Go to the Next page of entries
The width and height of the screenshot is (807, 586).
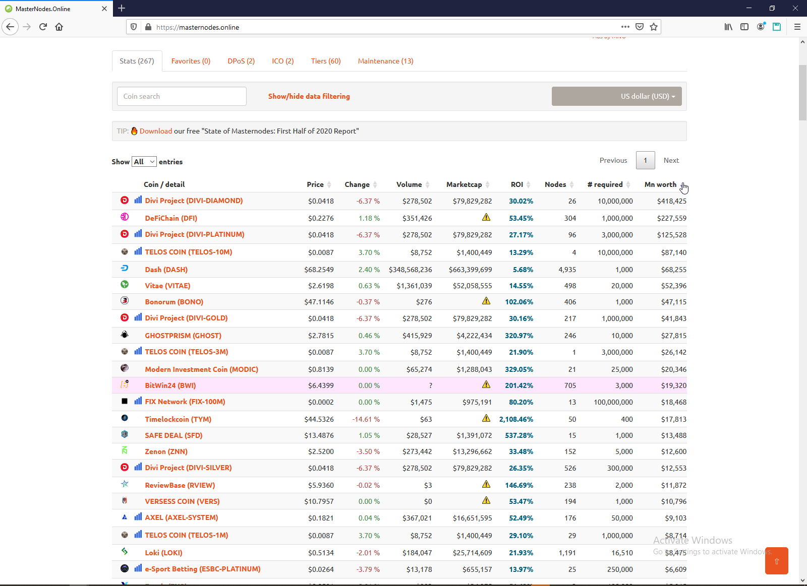(671, 160)
